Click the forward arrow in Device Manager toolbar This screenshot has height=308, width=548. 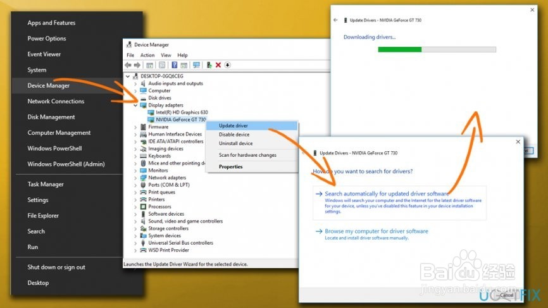pos(137,65)
